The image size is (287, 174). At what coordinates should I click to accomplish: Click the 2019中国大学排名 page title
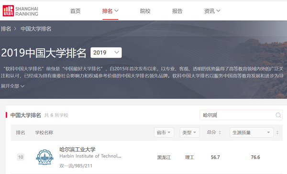pos(44,53)
